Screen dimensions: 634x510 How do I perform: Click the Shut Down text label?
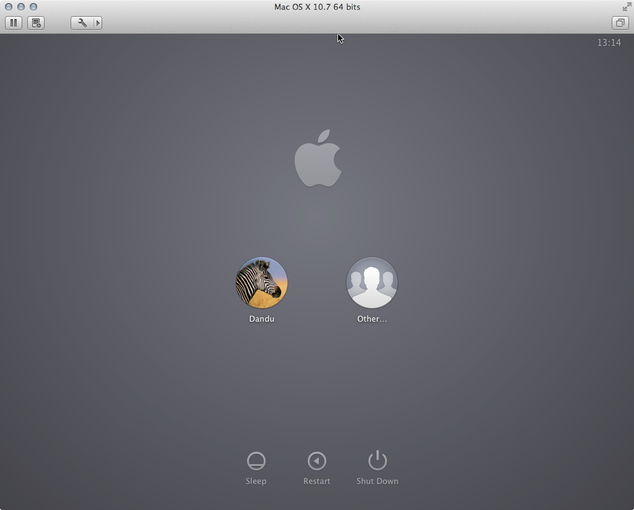pos(377,481)
